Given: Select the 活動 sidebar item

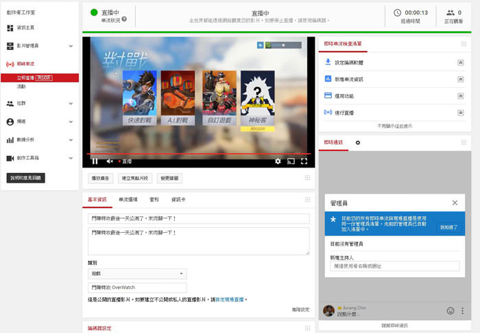Looking at the screenshot, I should coord(21,87).
